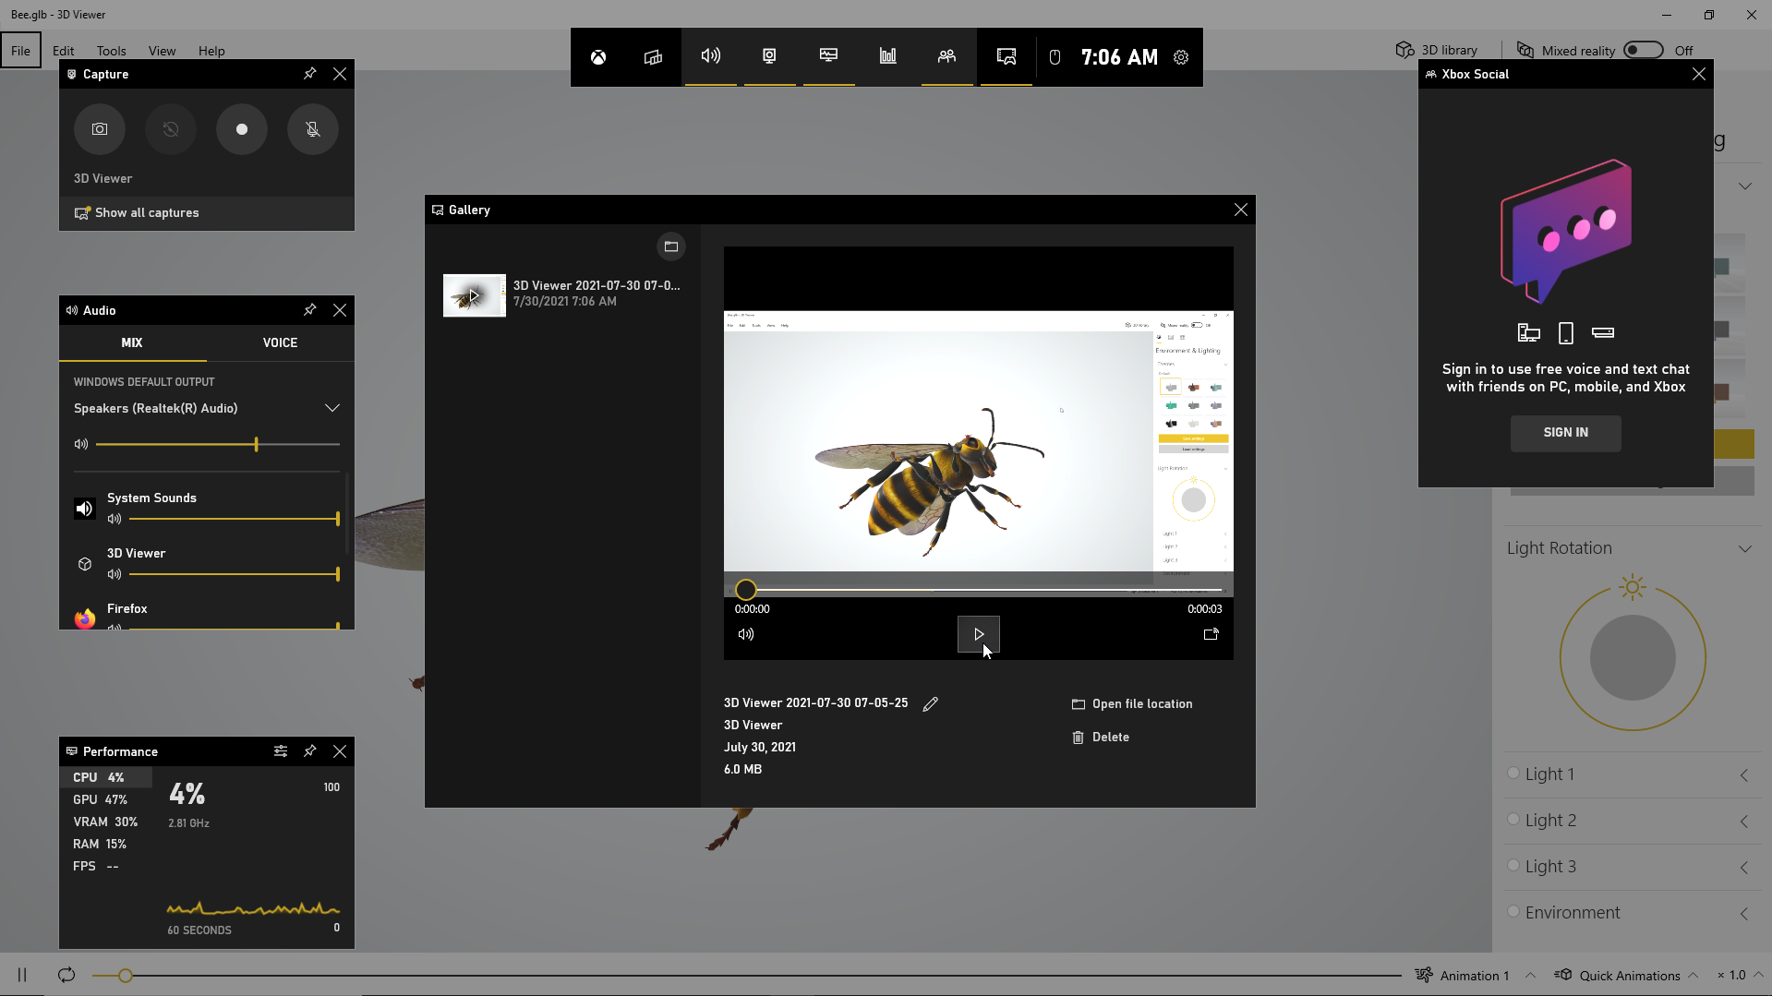This screenshot has height=996, width=1772.
Task: Toggle the Environment light option
Action: (x=1513, y=912)
